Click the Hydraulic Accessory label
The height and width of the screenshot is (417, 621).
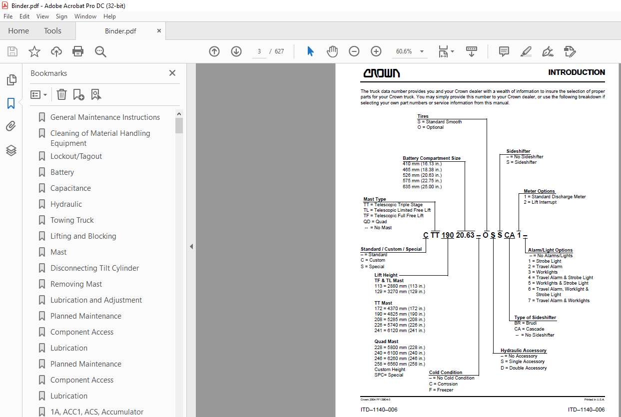(524, 351)
